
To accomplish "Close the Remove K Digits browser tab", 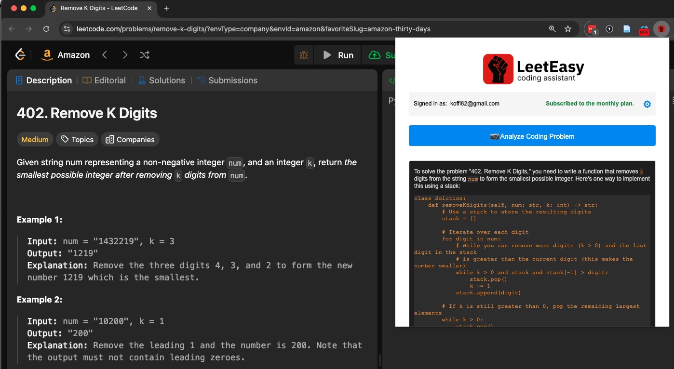I will click(x=149, y=8).
